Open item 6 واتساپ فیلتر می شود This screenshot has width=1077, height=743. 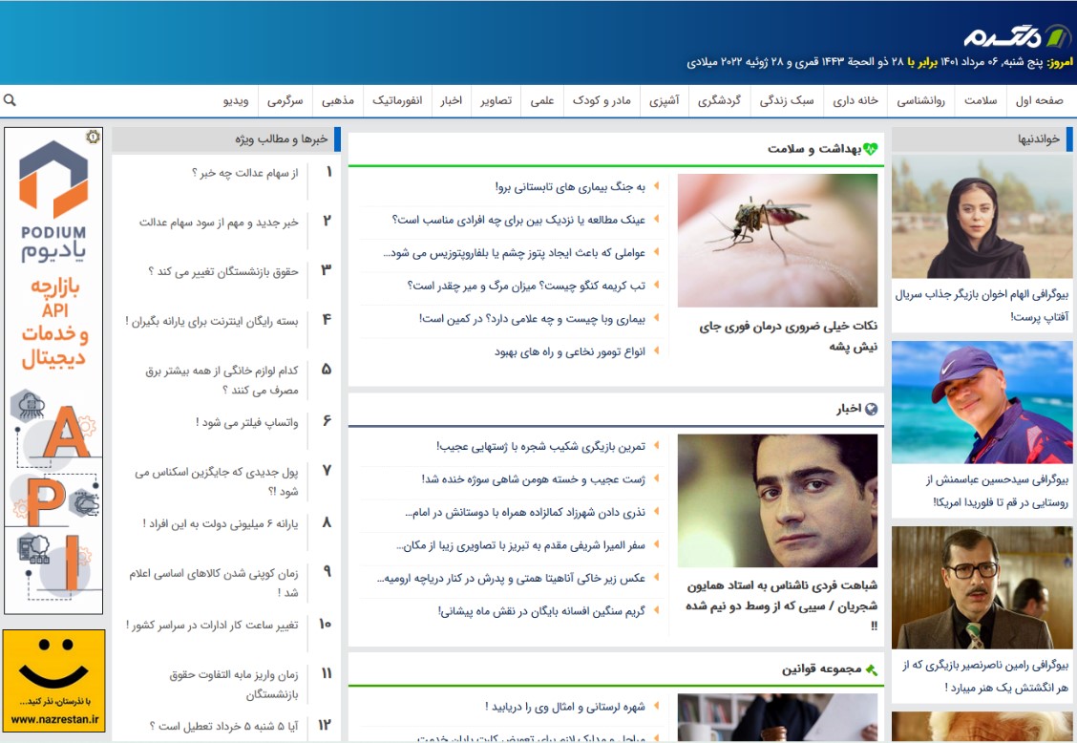[x=247, y=423]
